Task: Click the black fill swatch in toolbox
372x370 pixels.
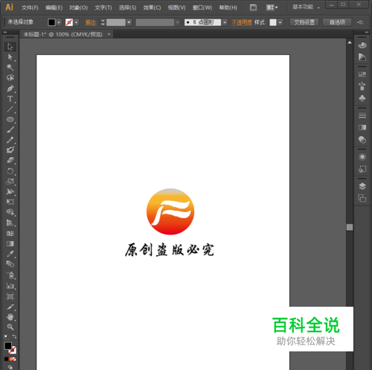Action: (7, 345)
